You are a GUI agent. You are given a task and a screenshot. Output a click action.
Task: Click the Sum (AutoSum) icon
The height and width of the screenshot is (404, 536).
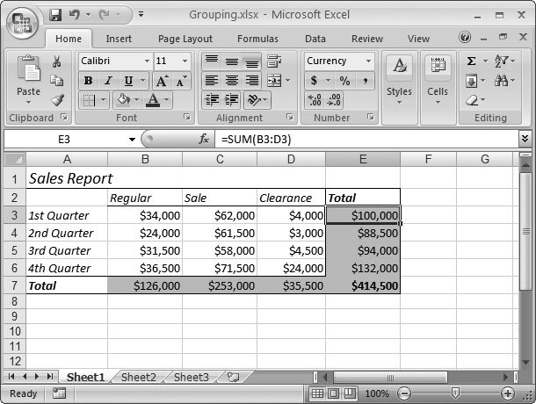click(472, 61)
